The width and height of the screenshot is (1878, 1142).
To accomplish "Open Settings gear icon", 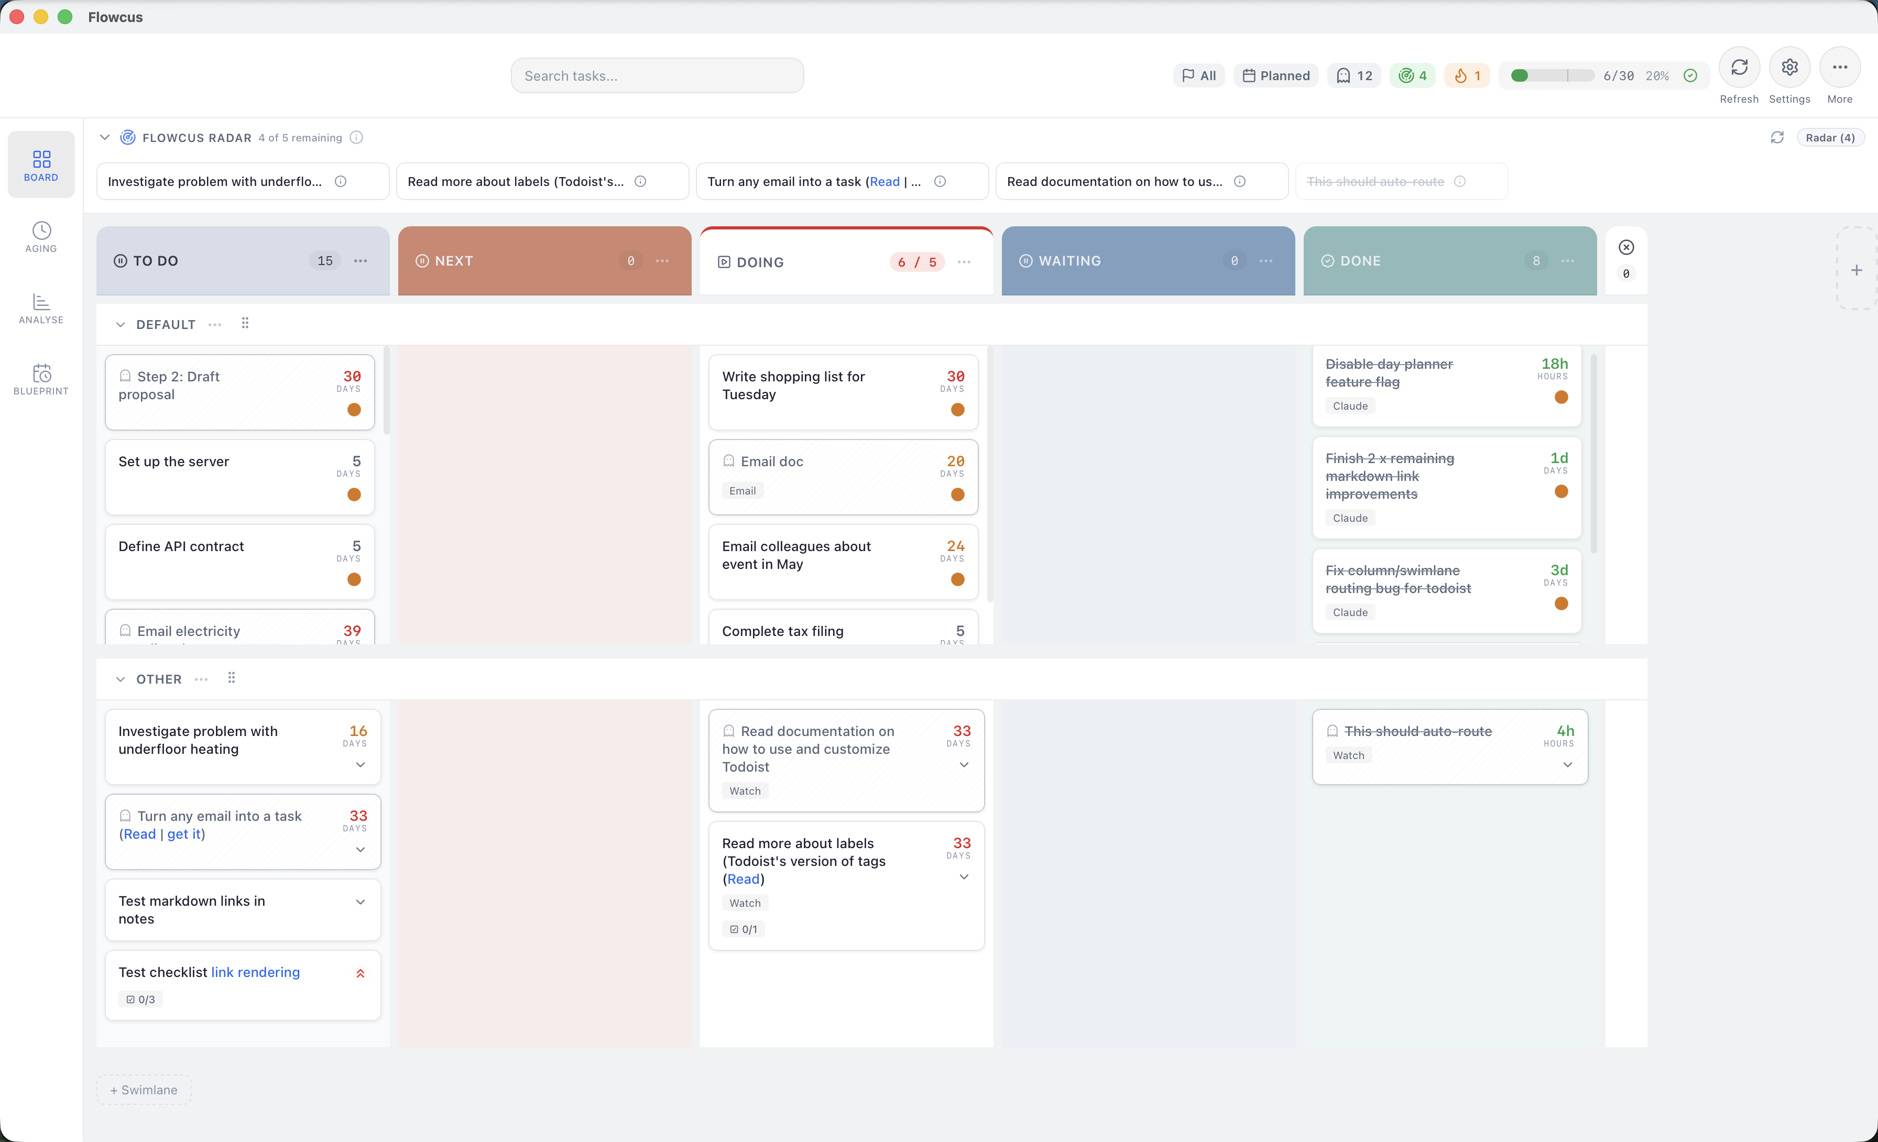I will (x=1789, y=68).
